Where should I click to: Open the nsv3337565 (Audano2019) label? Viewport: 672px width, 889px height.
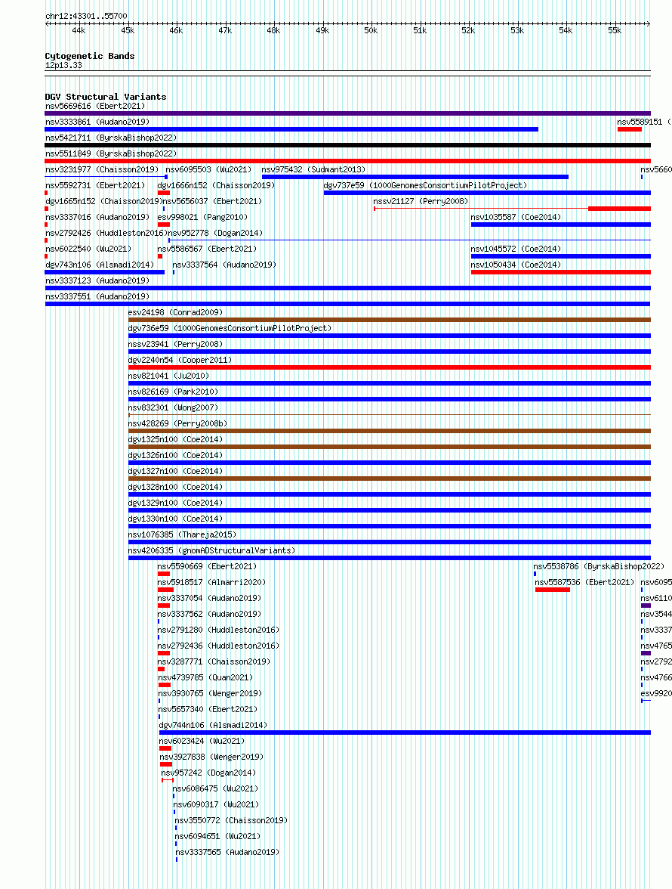tap(227, 852)
